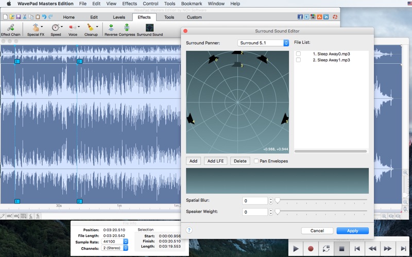Check the box for Sleep Away0.mp3
The image size is (412, 257).
click(x=298, y=53)
